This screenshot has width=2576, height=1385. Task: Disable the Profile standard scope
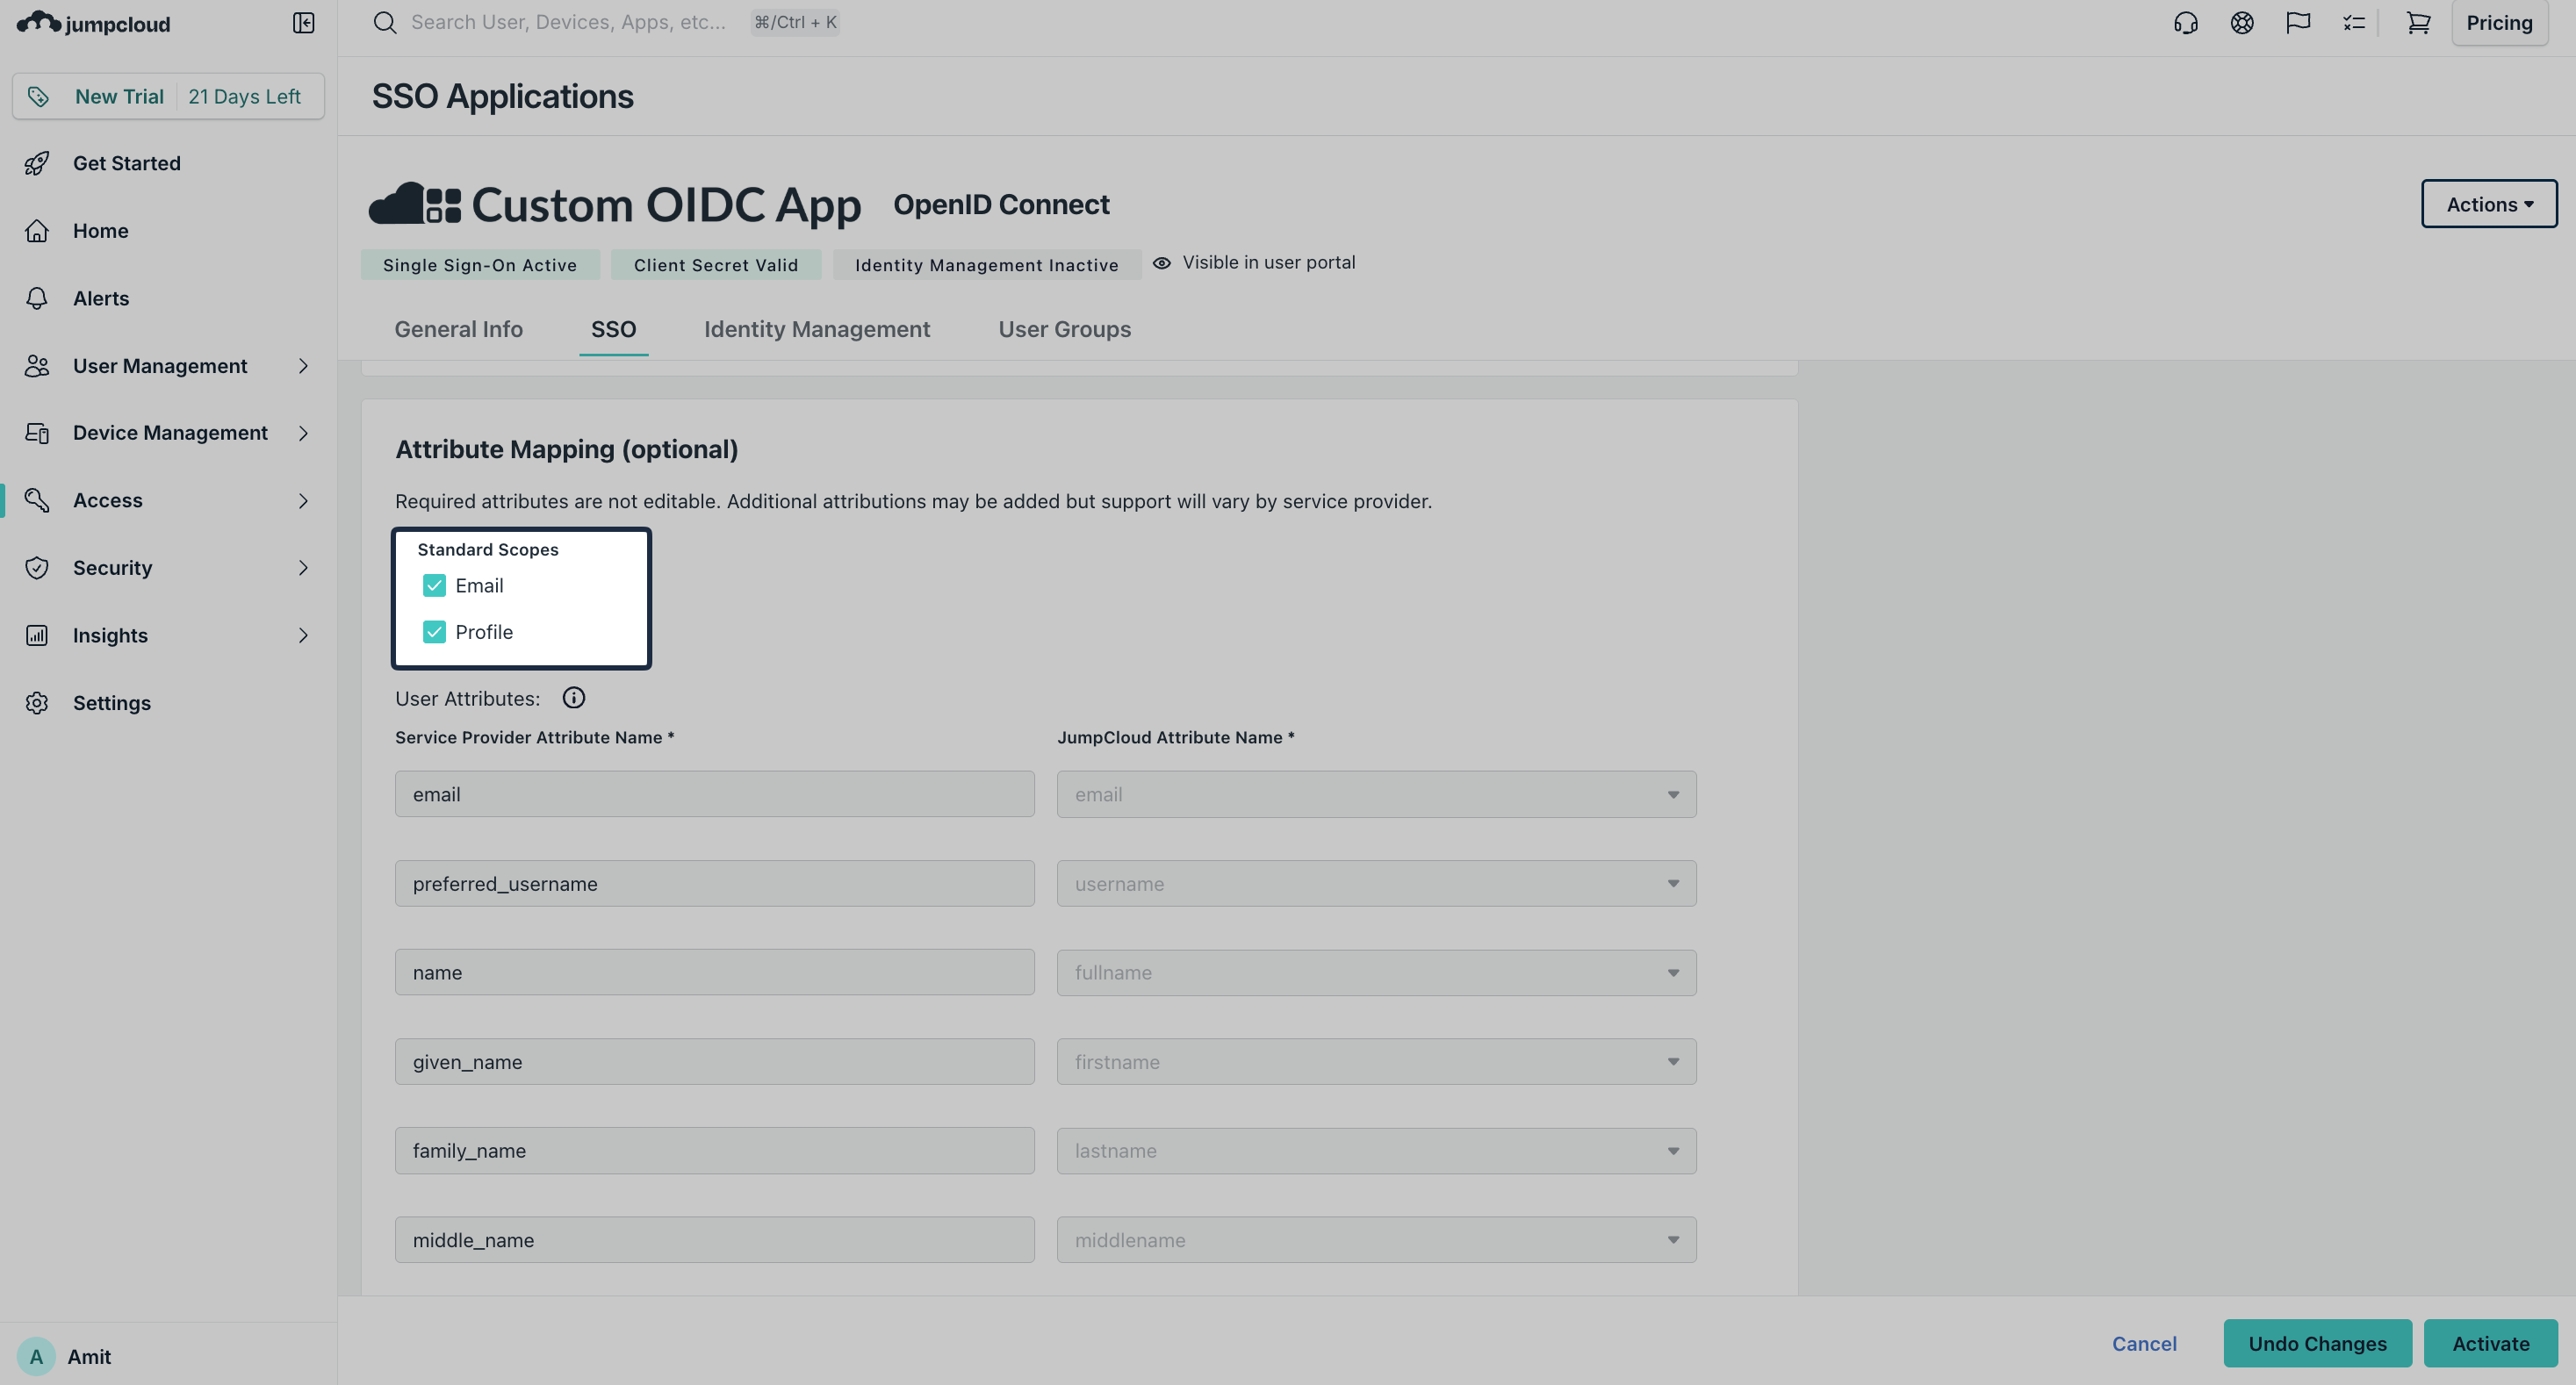coord(434,632)
